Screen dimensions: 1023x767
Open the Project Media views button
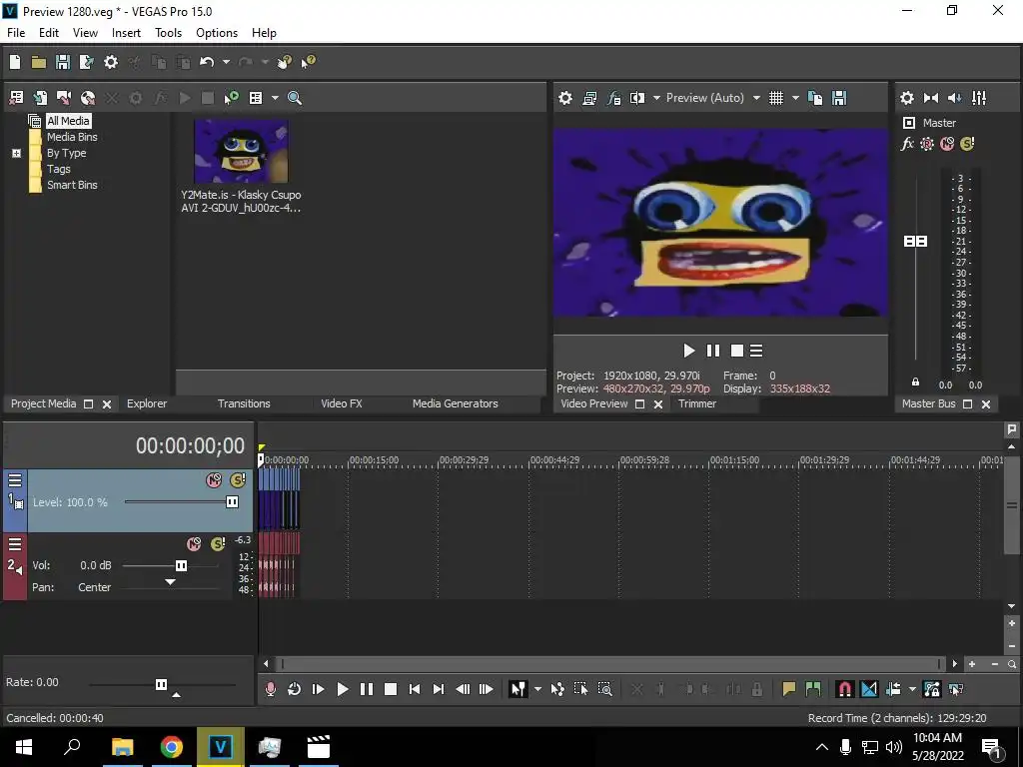point(256,98)
